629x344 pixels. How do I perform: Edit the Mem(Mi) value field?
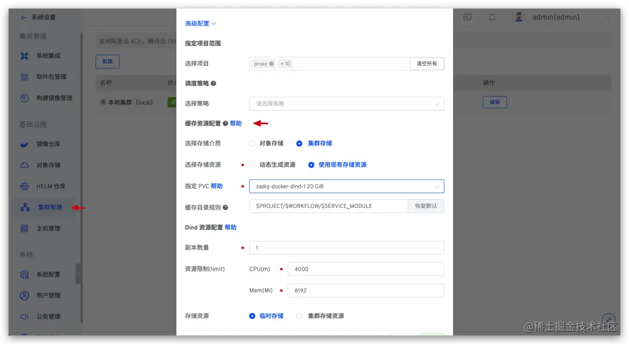coord(366,290)
